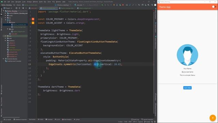The height and width of the screenshot is (123, 218).
Task: Open the Logcat tool window
Action: tap(7, 119)
